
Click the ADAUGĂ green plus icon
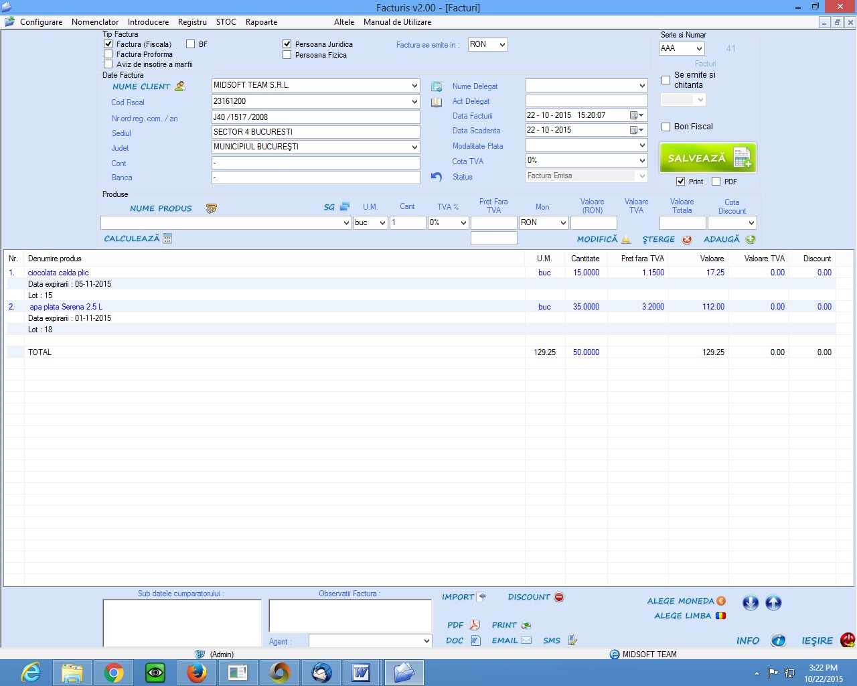click(x=751, y=239)
